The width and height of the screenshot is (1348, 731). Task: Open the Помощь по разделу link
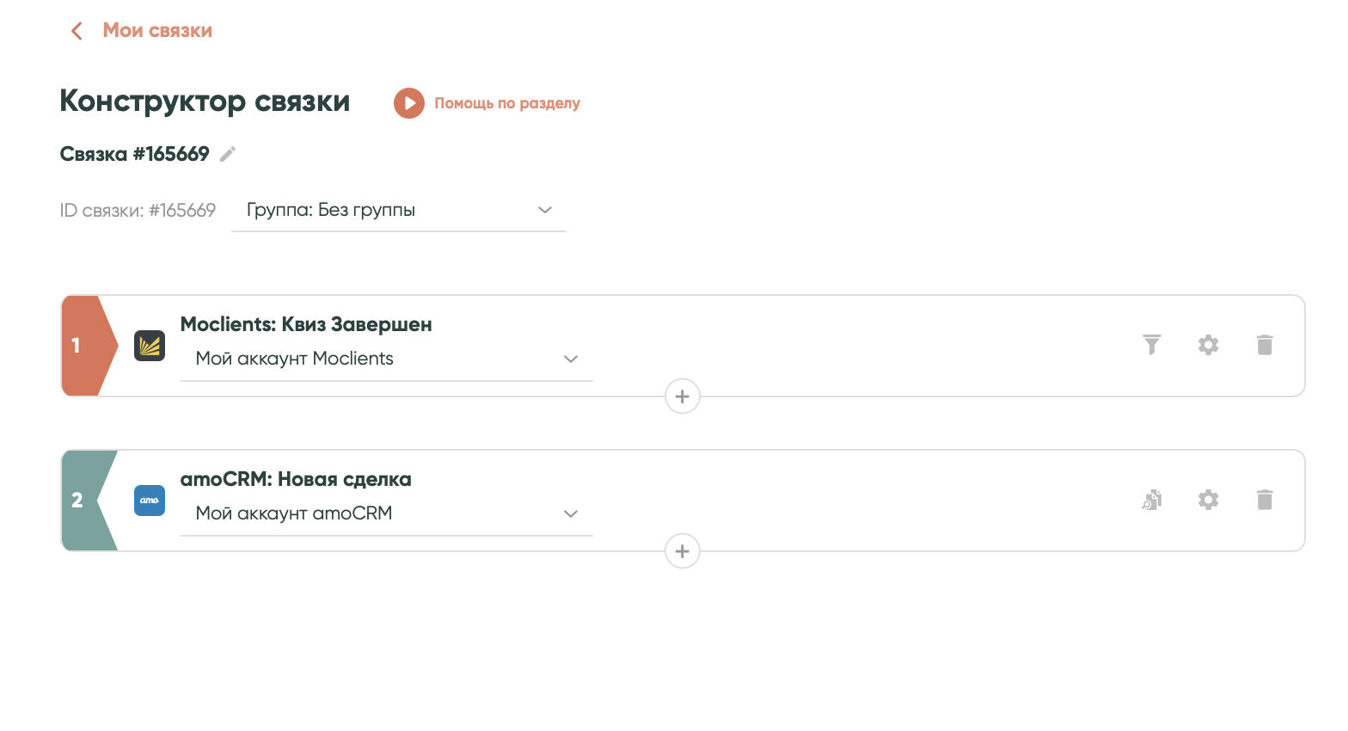tap(507, 103)
